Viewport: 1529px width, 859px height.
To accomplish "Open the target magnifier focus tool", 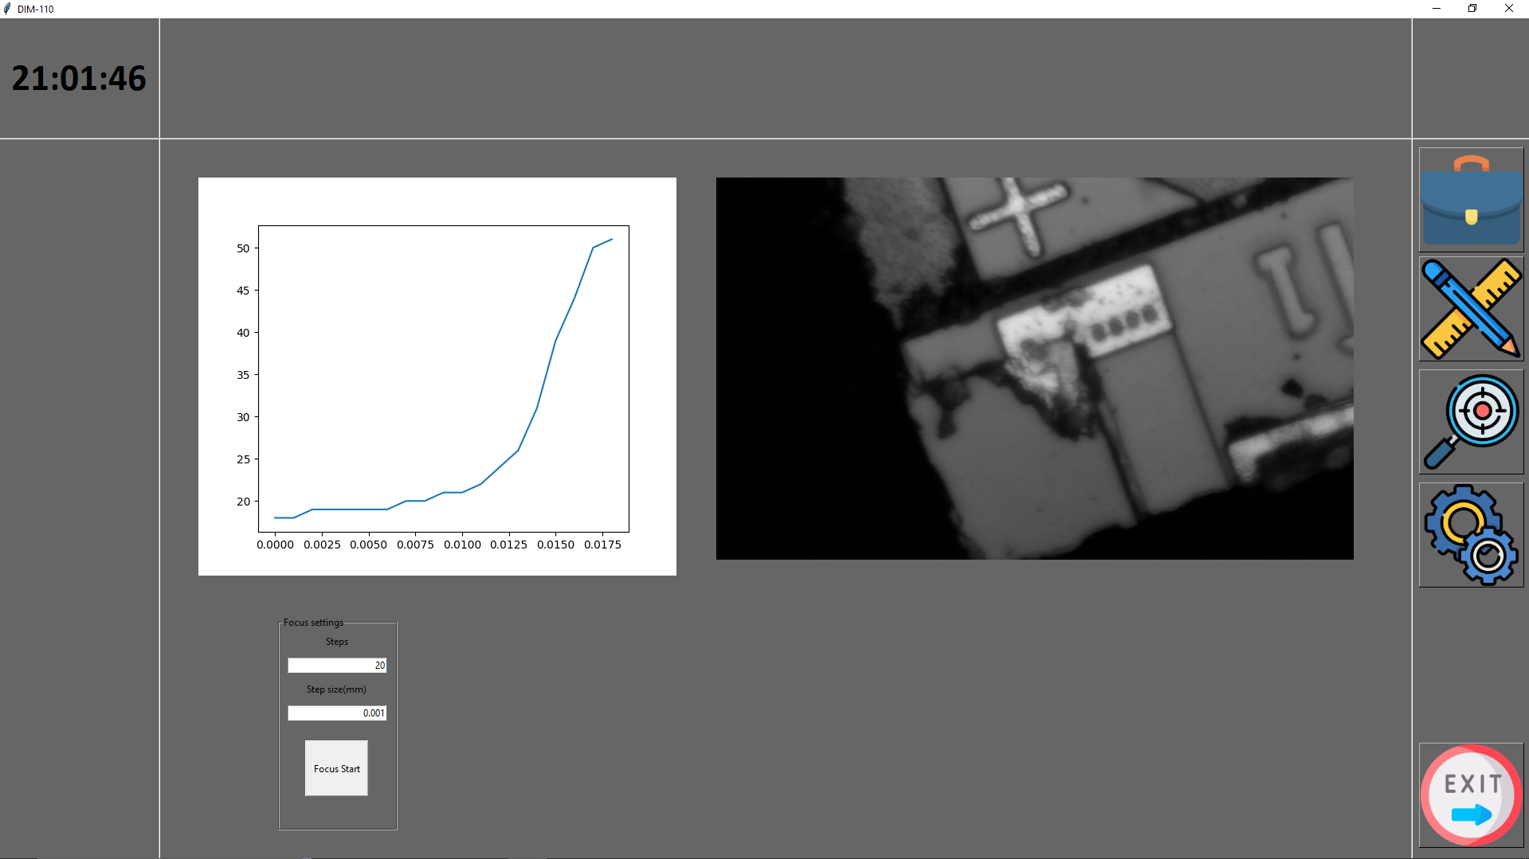I will coord(1471,422).
